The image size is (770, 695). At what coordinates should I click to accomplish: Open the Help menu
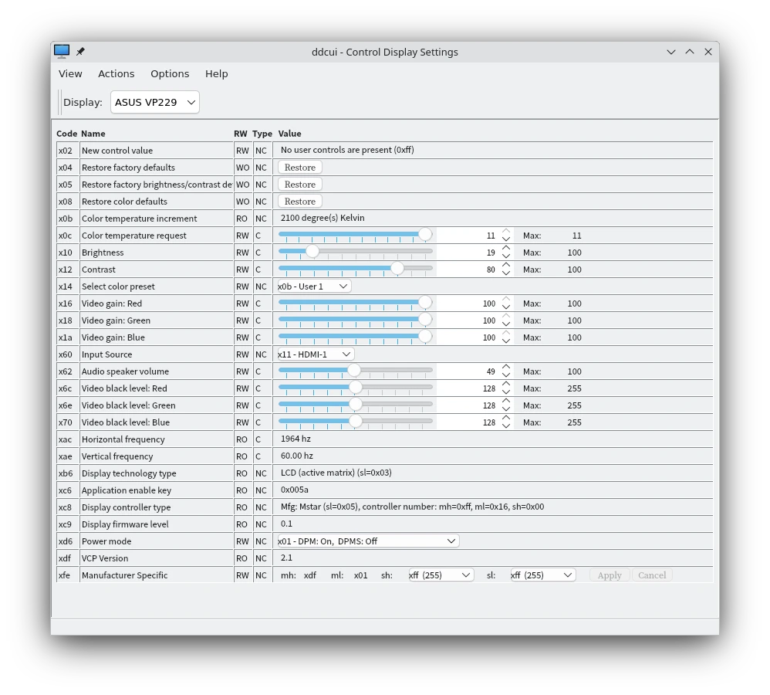tap(216, 73)
